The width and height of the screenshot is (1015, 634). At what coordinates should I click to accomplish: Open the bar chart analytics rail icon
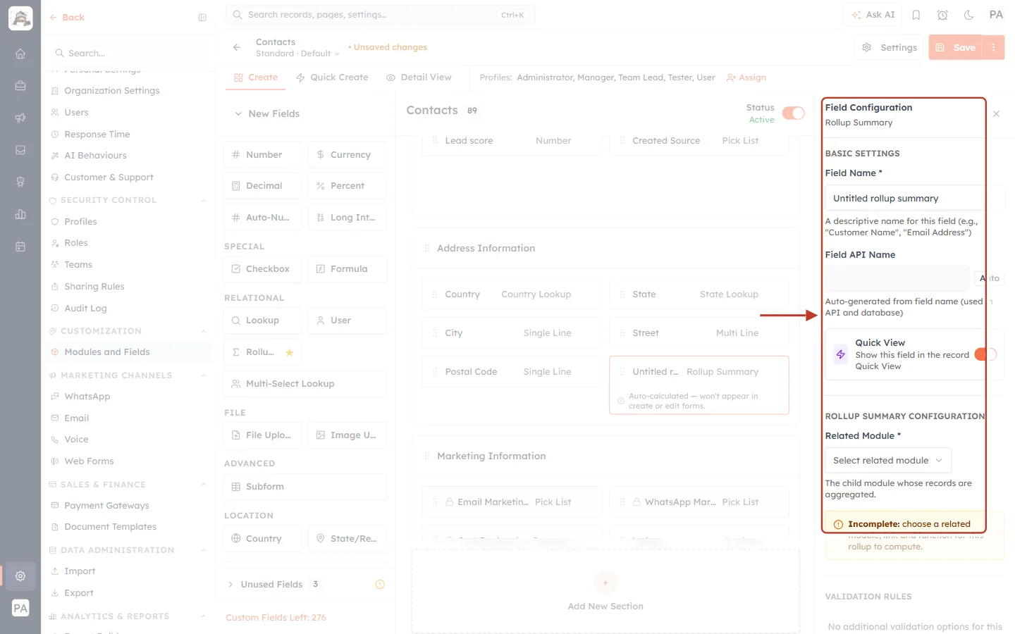click(x=20, y=214)
